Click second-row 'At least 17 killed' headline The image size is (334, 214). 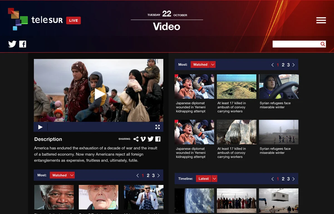click(x=232, y=153)
